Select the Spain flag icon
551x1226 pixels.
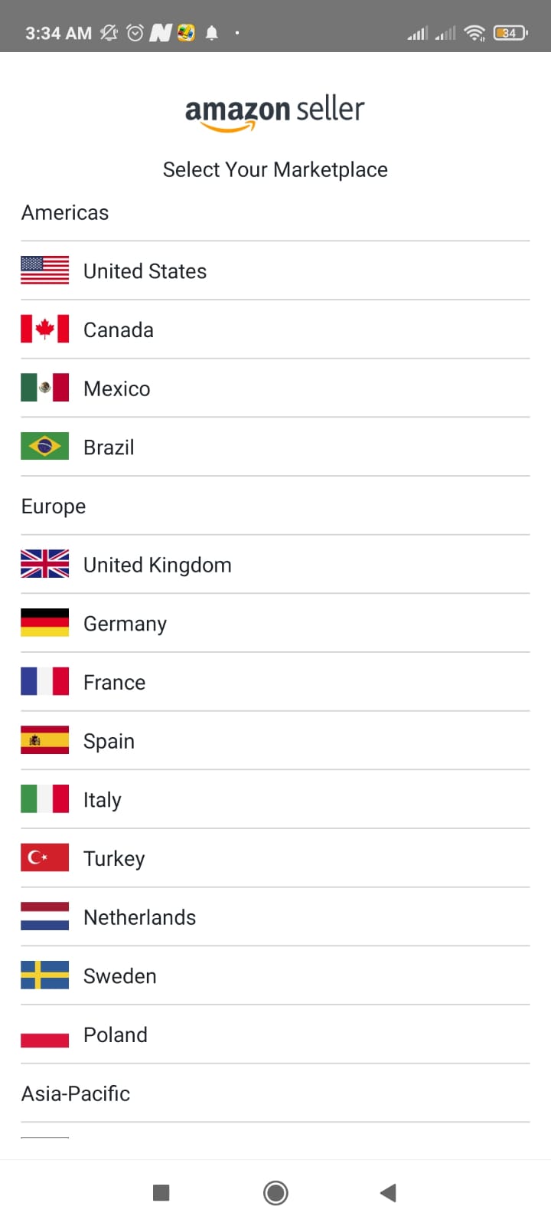(44, 740)
